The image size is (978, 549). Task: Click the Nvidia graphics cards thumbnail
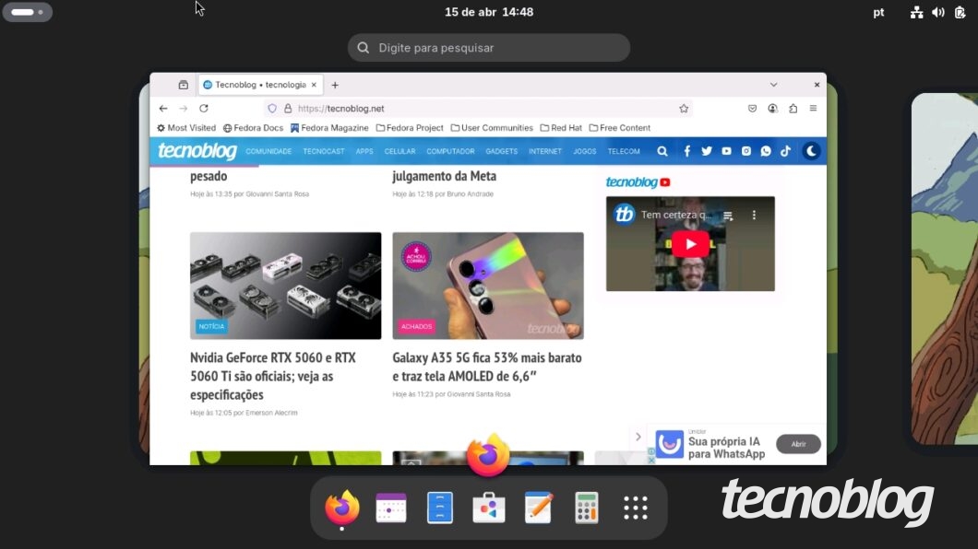click(x=286, y=286)
